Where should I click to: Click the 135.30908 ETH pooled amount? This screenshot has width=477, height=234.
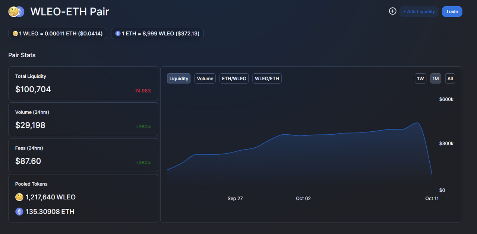point(50,212)
